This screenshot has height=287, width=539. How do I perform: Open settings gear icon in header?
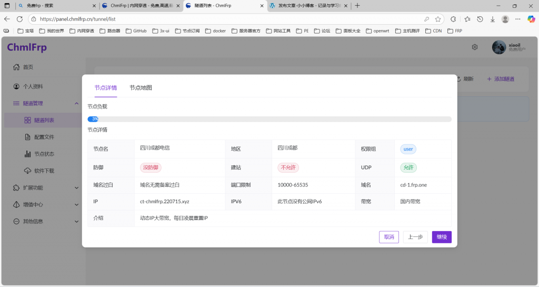[475, 47]
